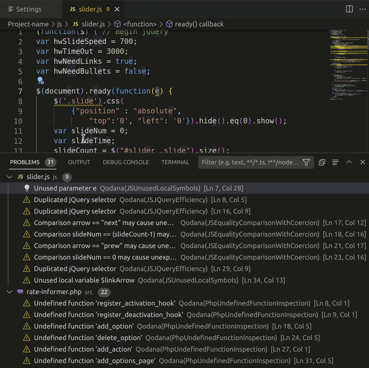Image resolution: width=369 pixels, height=368 pixels.
Task: Click inside the Problems filter text field
Action: [248, 162]
